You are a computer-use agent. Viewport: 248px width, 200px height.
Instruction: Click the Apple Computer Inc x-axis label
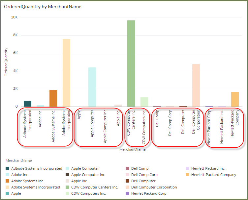coord(105,126)
